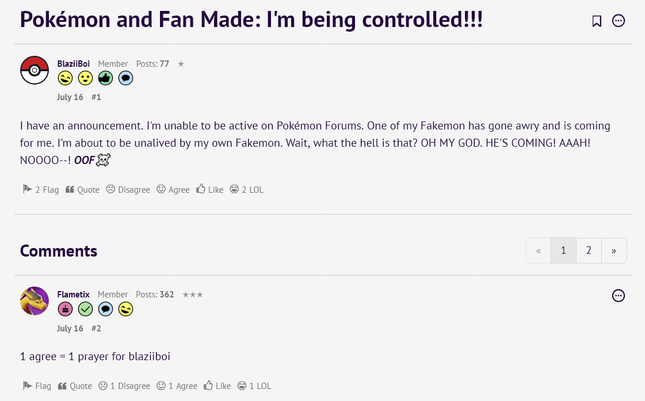Image resolution: width=645 pixels, height=401 pixels.
Task: Click Flametix's green checkmark badge
Action: point(85,310)
